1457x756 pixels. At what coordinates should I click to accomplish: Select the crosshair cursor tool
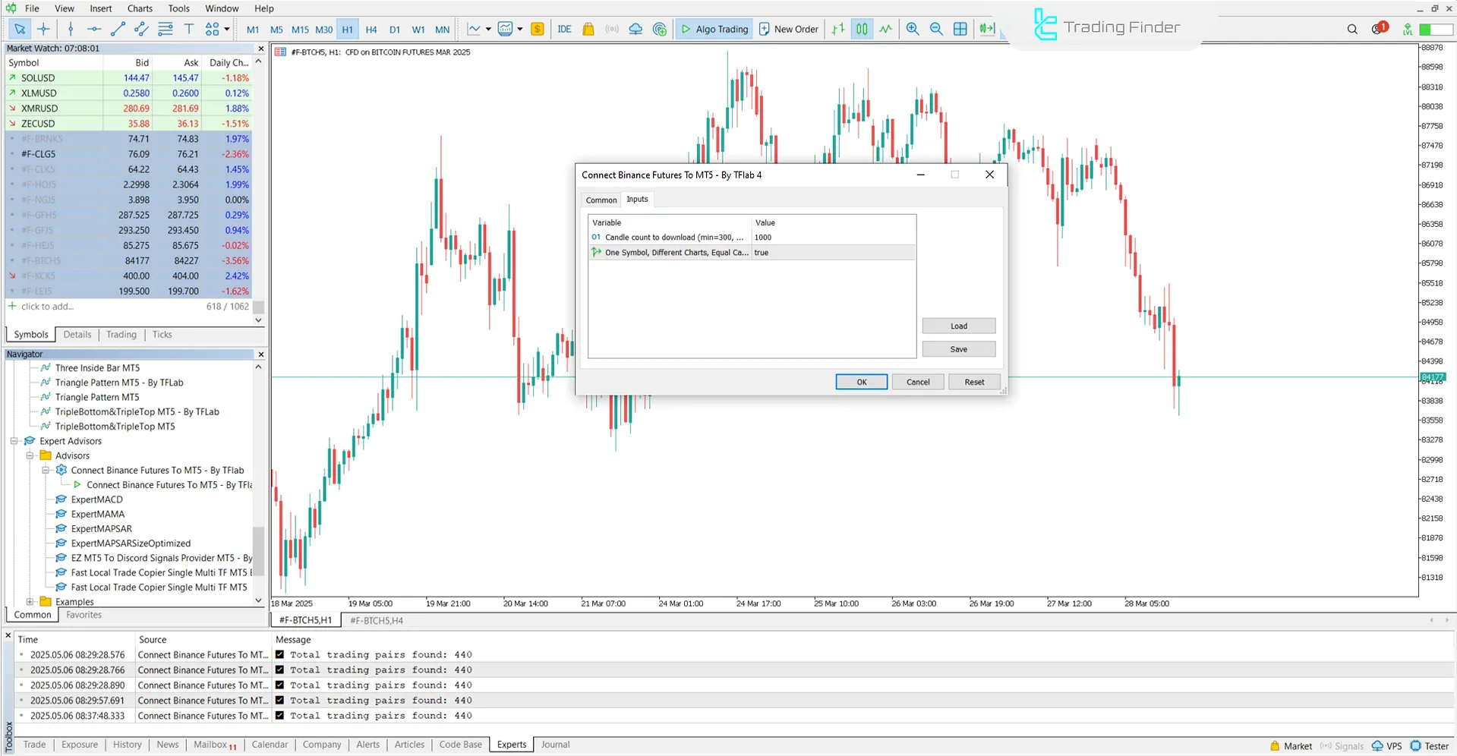click(x=43, y=29)
